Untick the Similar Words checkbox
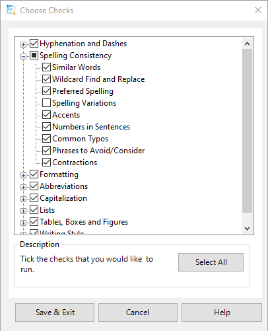The width and height of the screenshot is (268, 331). 46,67
